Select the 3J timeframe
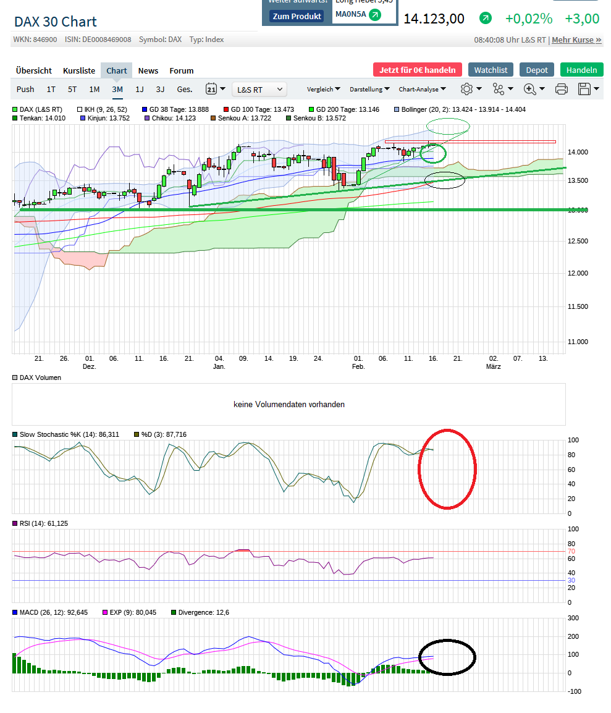Screen dimensions: 611x713 [x=160, y=89]
